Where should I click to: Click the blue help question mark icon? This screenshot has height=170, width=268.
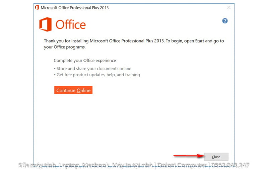coord(225,21)
